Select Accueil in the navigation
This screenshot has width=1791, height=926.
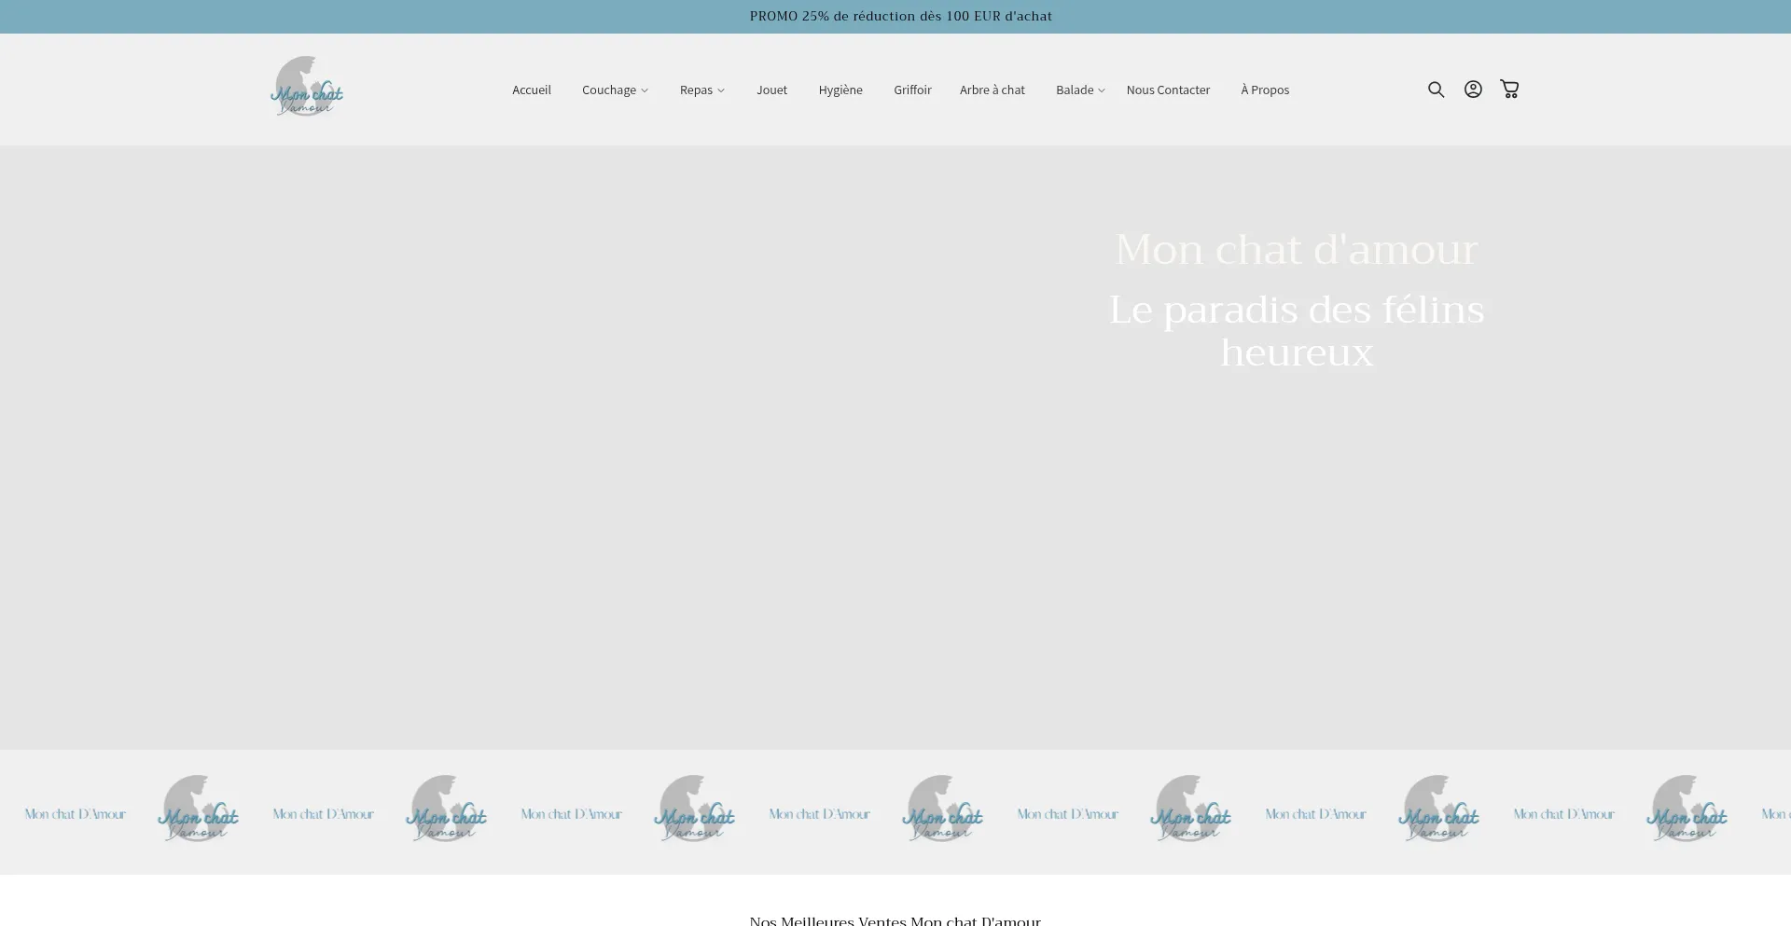(x=531, y=90)
